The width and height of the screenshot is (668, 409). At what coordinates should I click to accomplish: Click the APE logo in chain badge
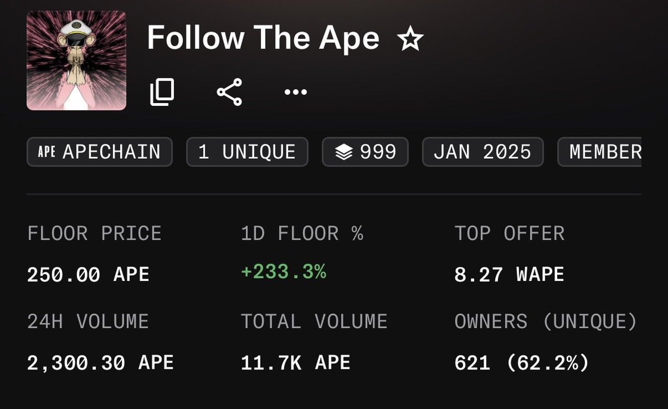tap(46, 152)
